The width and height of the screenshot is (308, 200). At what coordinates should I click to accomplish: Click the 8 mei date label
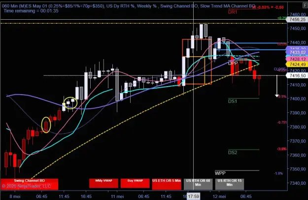(x=15, y=197)
